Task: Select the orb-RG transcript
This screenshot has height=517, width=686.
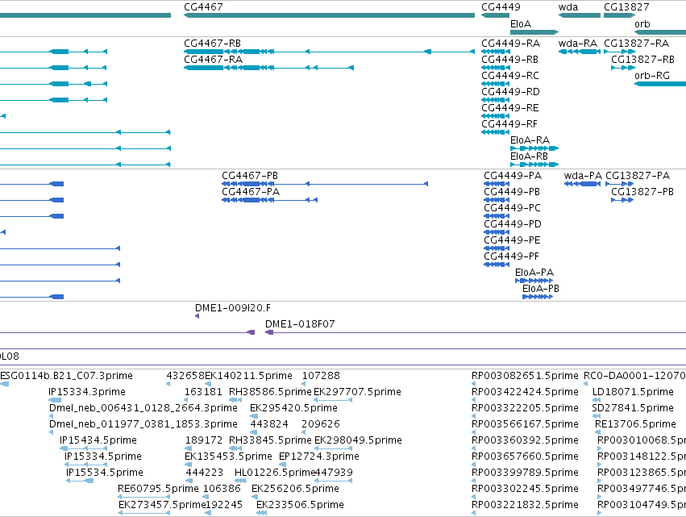Action: pos(660,84)
